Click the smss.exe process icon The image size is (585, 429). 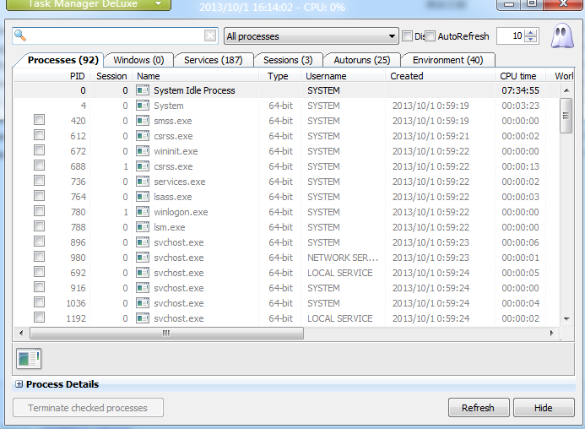(x=143, y=121)
